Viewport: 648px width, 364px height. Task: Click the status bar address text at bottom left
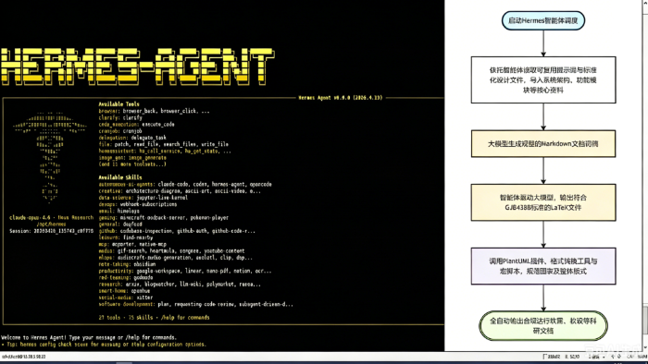coord(23,357)
